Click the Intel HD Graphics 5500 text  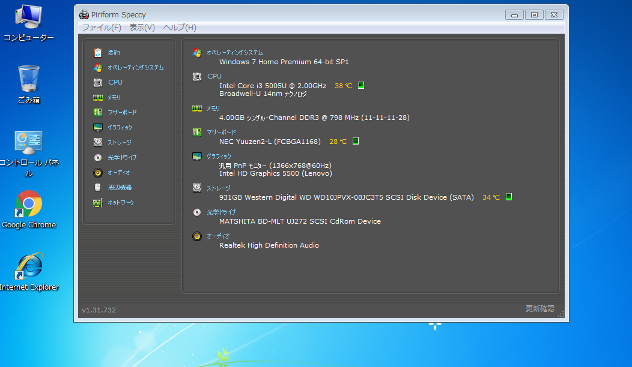coord(276,173)
